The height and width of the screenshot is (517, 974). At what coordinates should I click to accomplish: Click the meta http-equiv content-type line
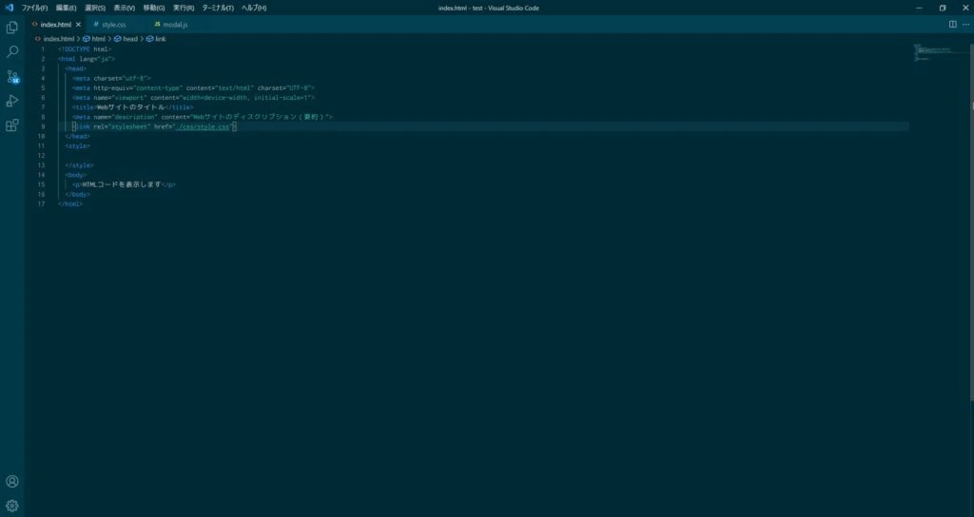pyautogui.click(x=193, y=88)
